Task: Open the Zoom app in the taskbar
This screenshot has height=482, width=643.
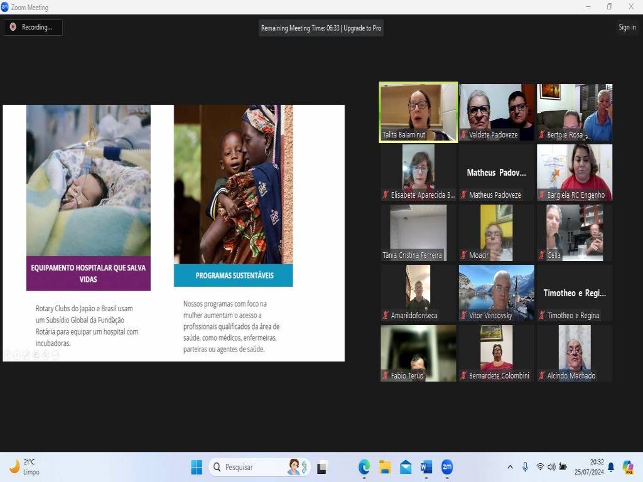Action: [x=447, y=467]
